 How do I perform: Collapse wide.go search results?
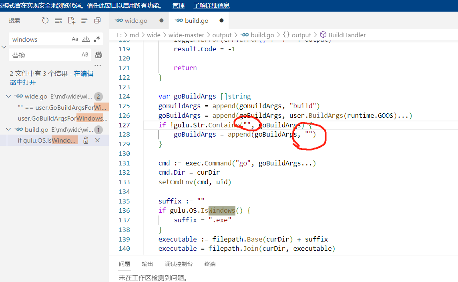(x=8, y=97)
